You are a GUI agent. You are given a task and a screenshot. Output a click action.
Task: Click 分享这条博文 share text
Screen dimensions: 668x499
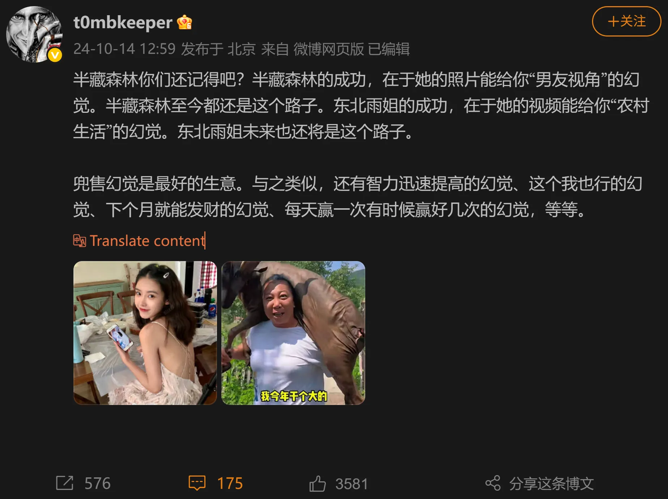point(552,483)
